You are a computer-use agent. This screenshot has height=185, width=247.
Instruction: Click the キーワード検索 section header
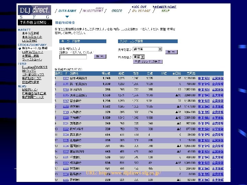83,41
